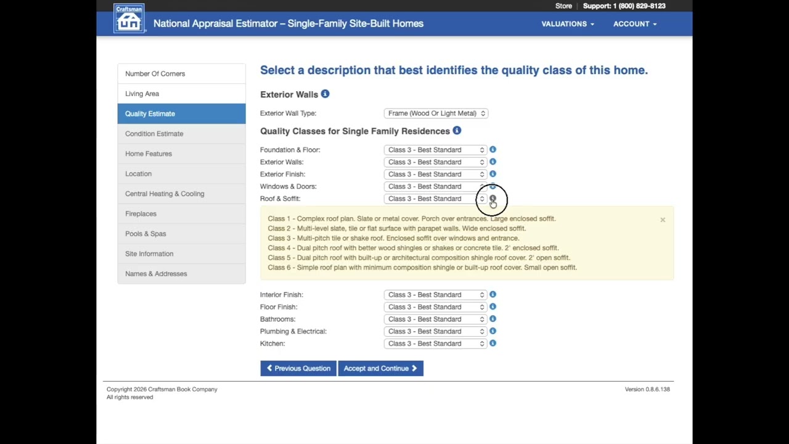Open info icon beside Exterior Walls heading
The width and height of the screenshot is (789, 444).
coord(325,94)
